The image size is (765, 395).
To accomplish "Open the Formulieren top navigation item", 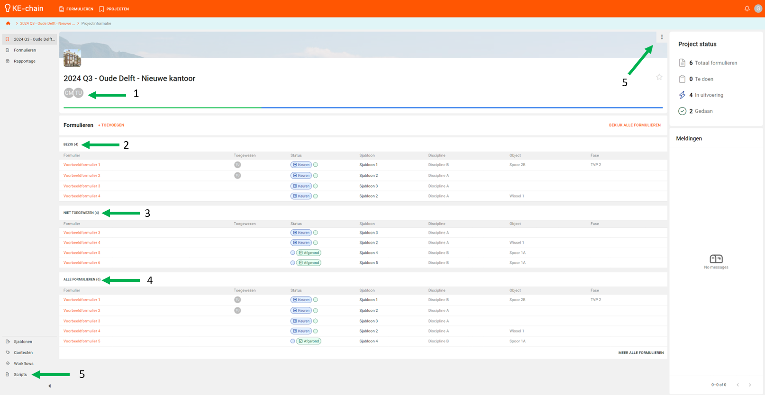I will click(76, 9).
